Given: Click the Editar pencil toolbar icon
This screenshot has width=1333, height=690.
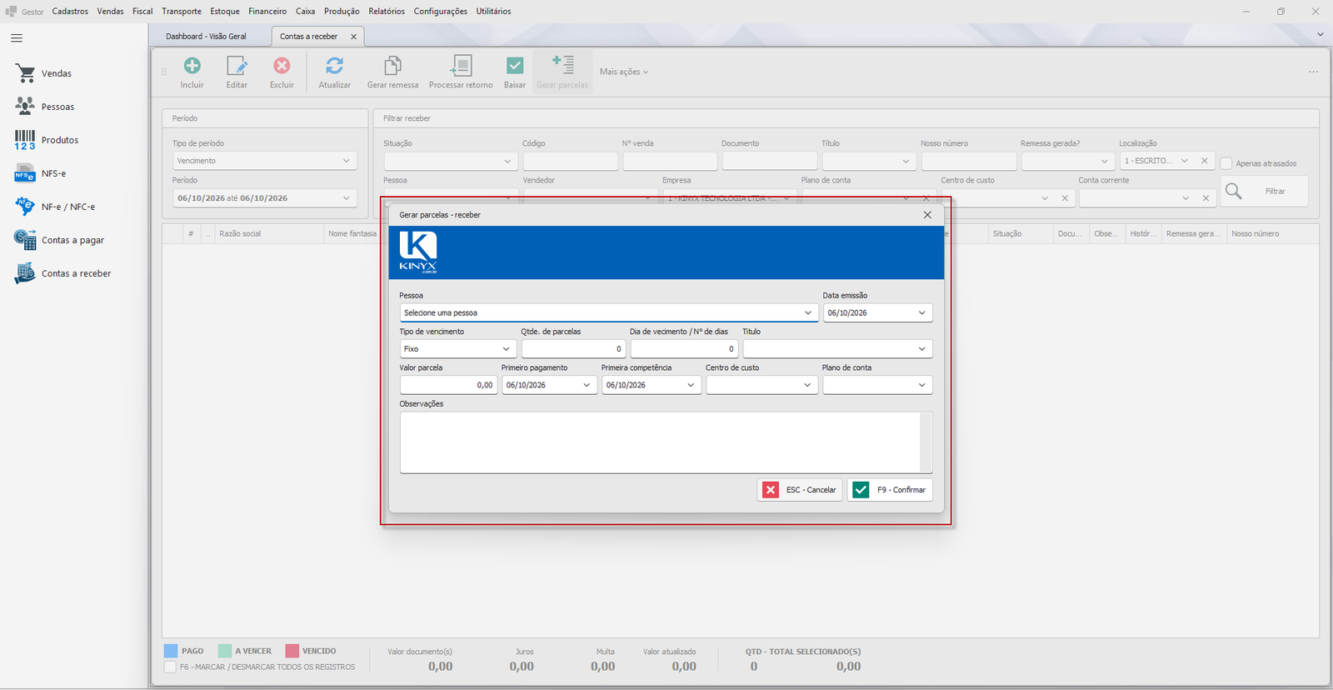Looking at the screenshot, I should tap(237, 66).
